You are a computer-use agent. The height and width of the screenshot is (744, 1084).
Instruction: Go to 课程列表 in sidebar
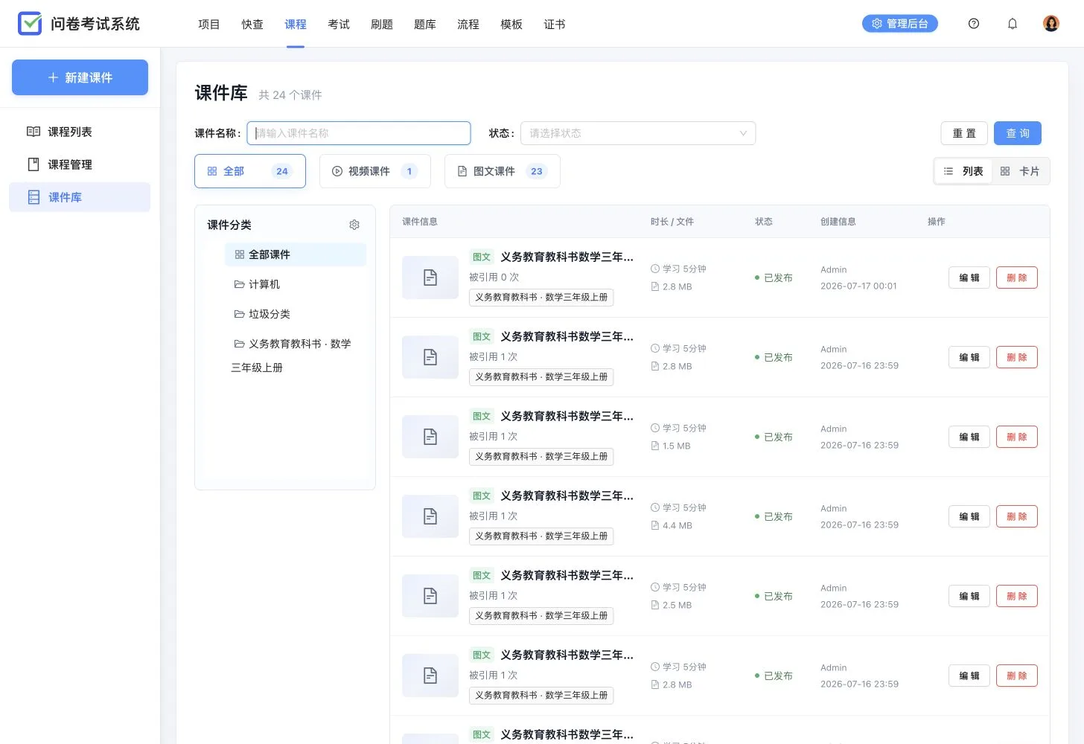pos(80,132)
